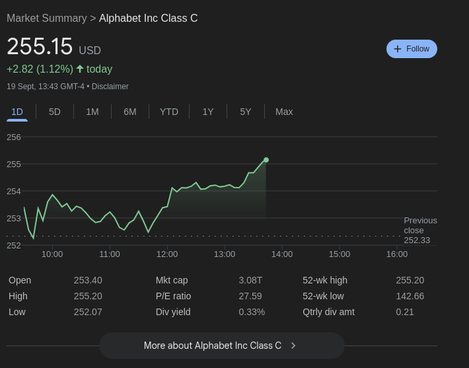Image resolution: width=469 pixels, height=368 pixels.
Task: Click the 52-wk high stat label
Action: point(325,280)
